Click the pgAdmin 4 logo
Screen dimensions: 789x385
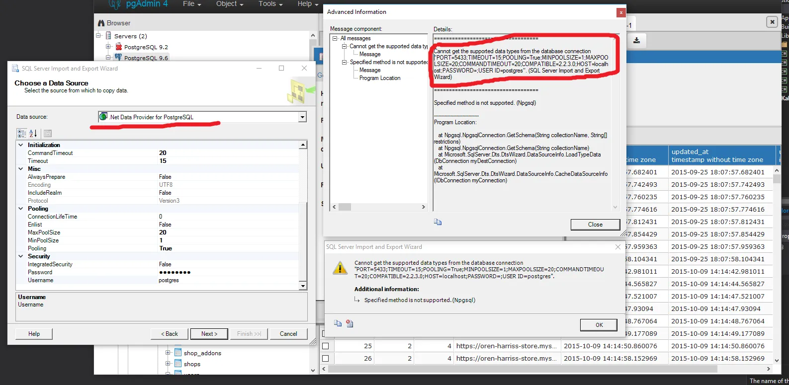click(139, 4)
